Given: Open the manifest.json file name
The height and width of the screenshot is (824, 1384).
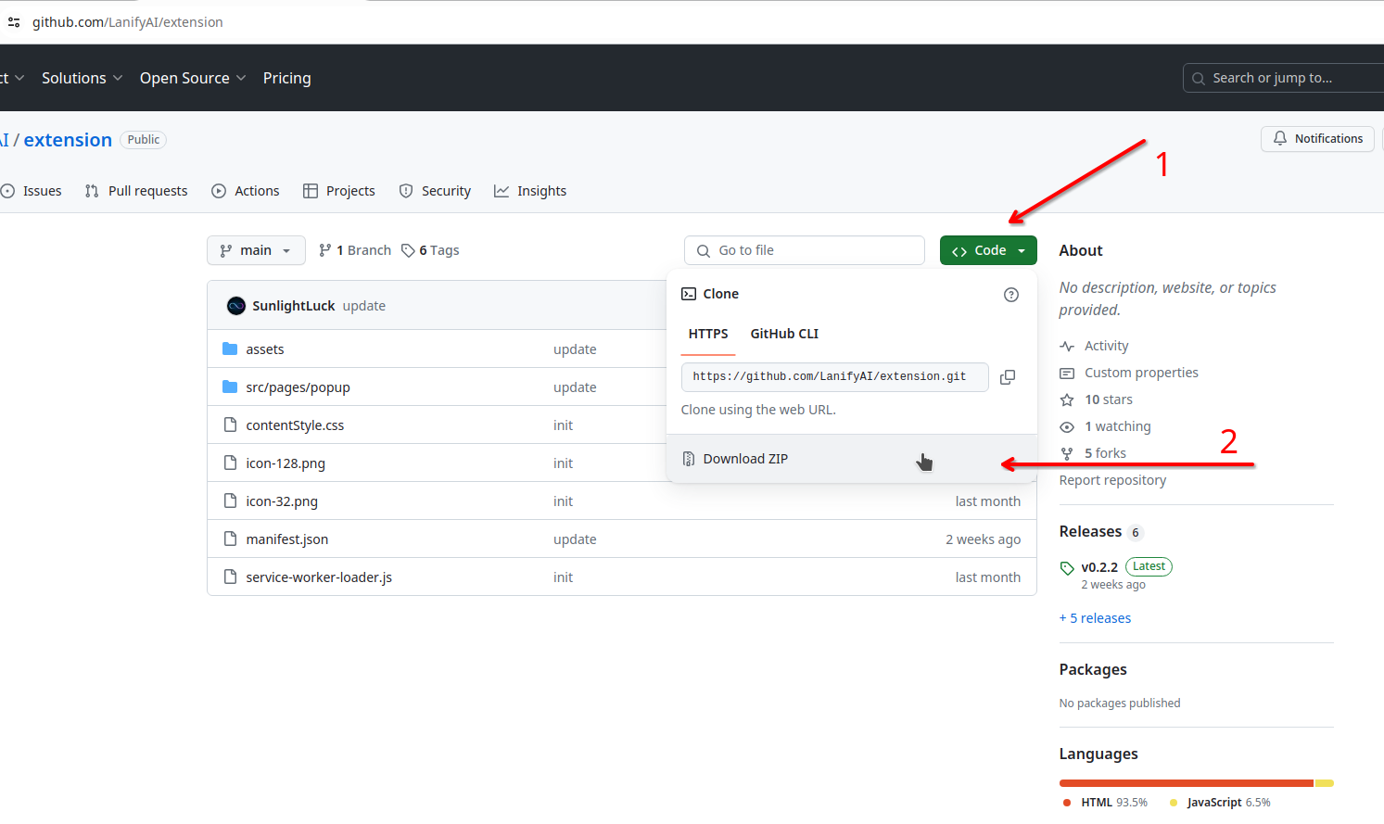Looking at the screenshot, I should (287, 539).
